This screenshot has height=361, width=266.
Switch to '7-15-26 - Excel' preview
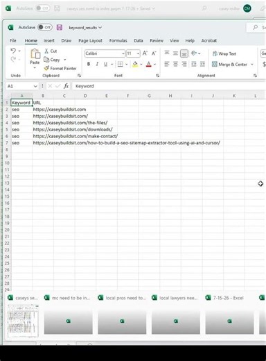click(229, 321)
